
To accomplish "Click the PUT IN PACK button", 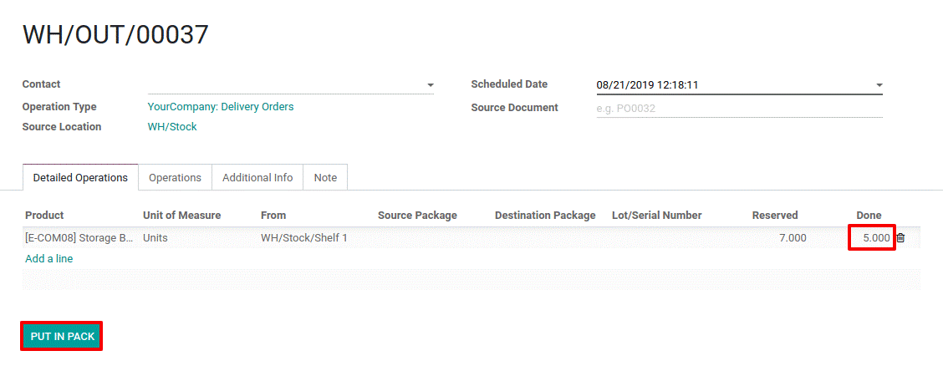I will coord(63,337).
